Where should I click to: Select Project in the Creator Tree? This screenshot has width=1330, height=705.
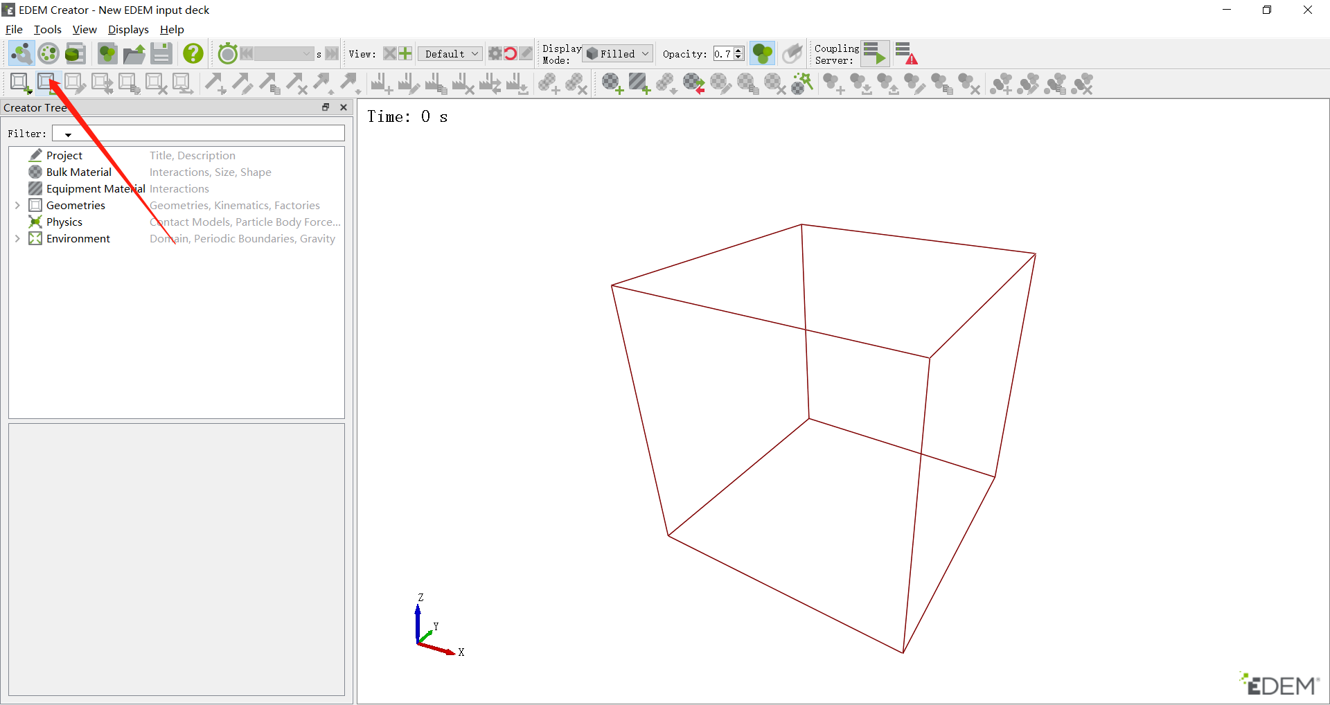pos(64,155)
